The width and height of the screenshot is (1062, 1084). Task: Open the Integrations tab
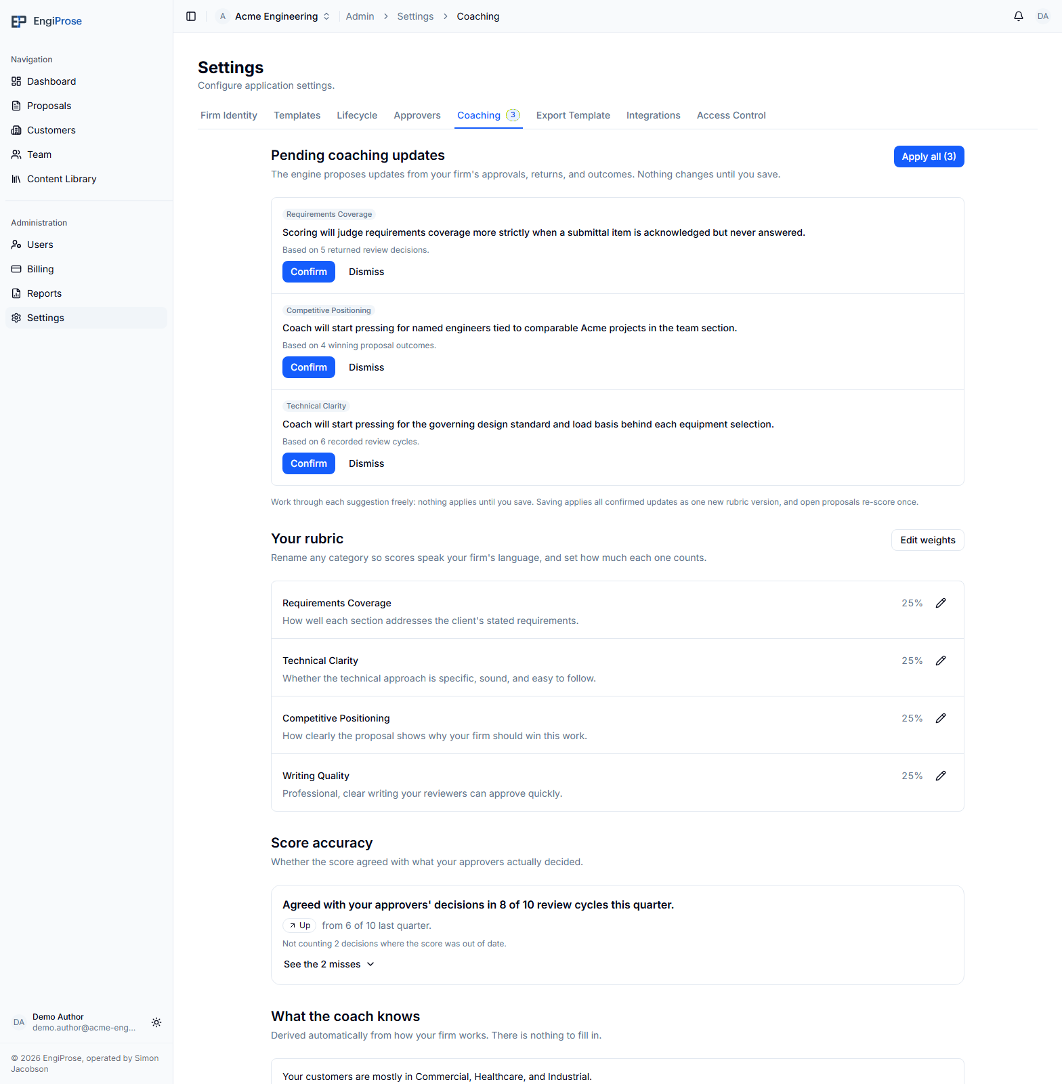[654, 115]
